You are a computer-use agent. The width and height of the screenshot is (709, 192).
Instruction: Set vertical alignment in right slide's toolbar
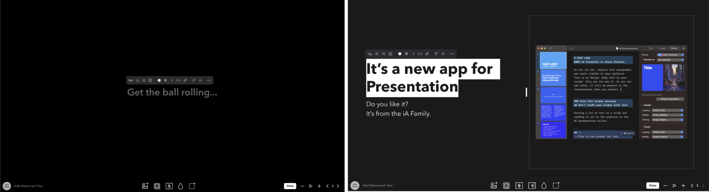point(443,54)
